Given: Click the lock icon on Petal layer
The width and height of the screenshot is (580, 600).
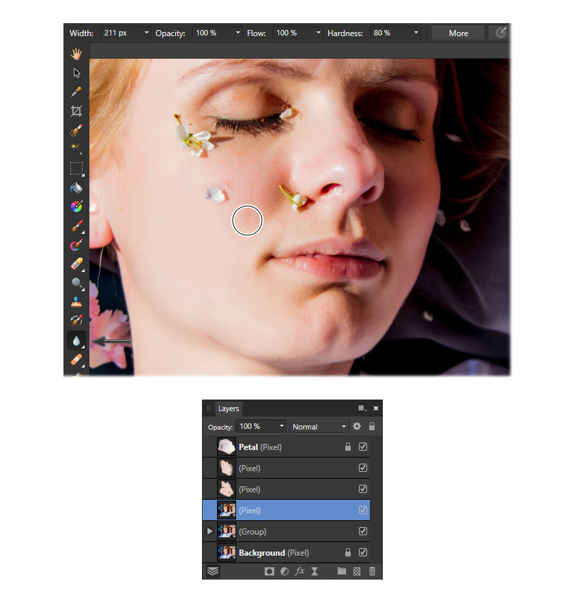Looking at the screenshot, I should (x=347, y=447).
